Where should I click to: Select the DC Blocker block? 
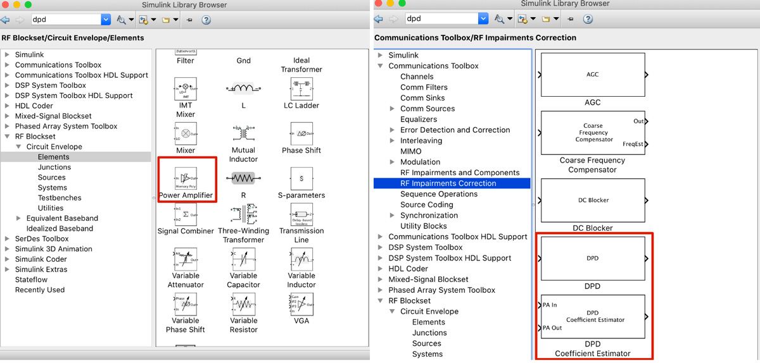[x=592, y=200]
